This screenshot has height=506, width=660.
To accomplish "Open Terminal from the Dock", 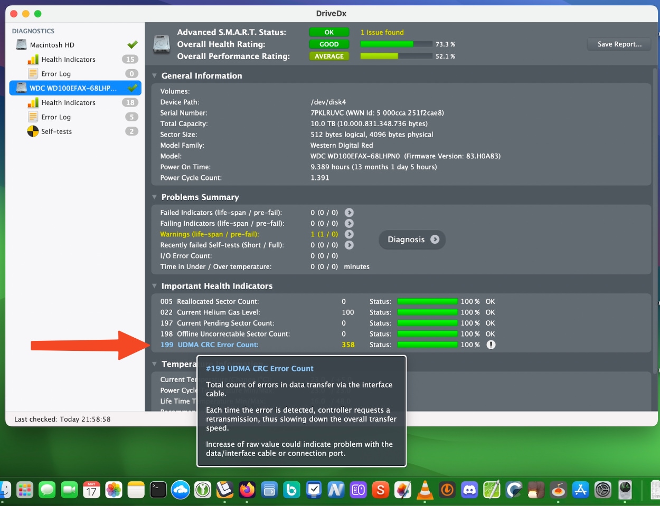I will [x=158, y=490].
